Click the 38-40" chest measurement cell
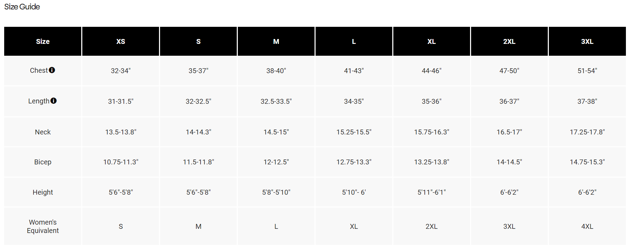 (276, 71)
